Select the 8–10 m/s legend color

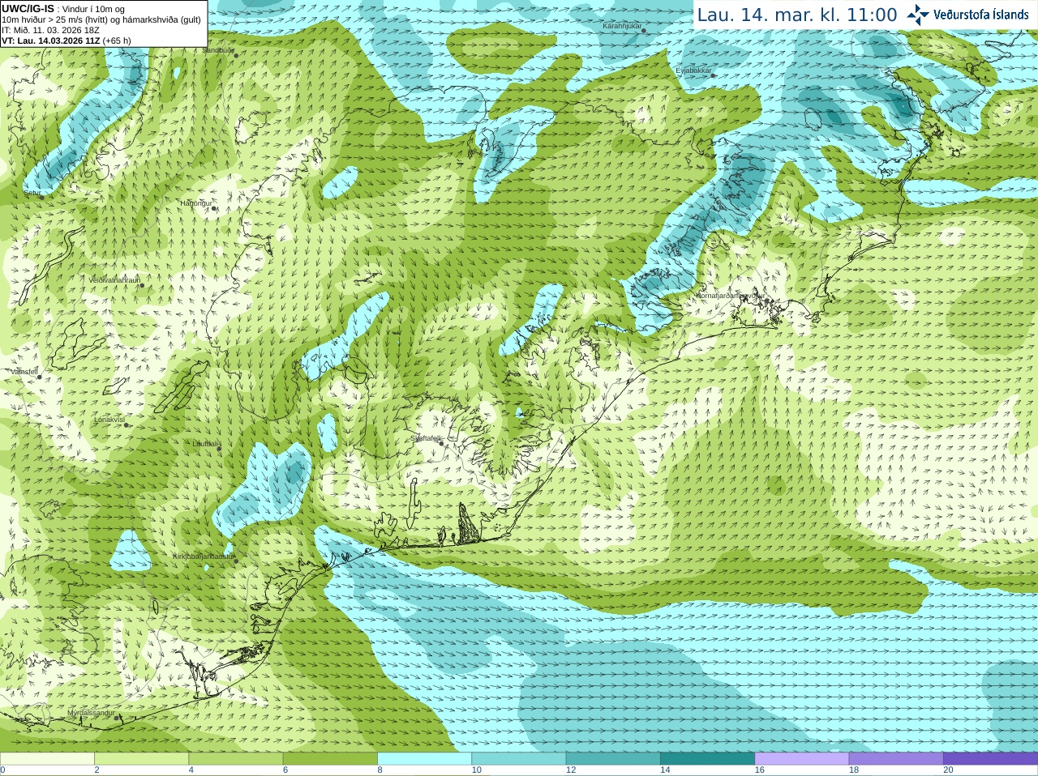[x=424, y=758]
